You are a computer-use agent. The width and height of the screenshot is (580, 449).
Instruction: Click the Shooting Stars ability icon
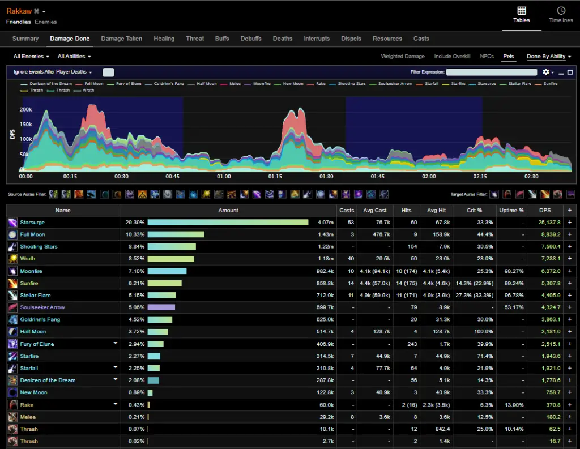12,247
